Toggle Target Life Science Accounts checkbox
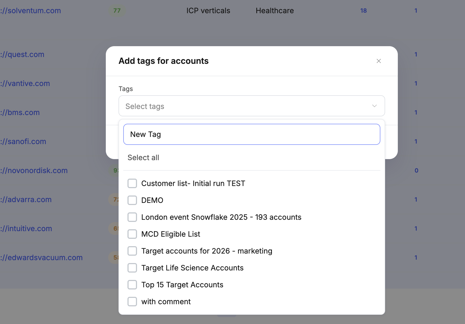 click(x=132, y=268)
